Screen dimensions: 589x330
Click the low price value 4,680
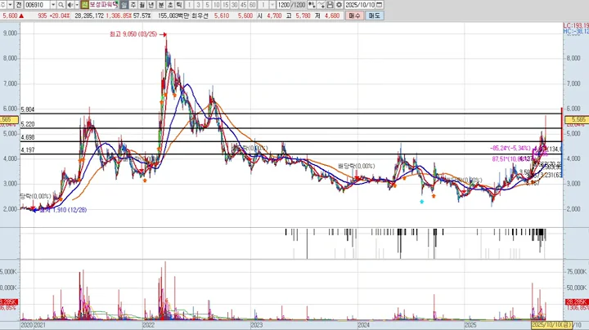tap(332, 16)
